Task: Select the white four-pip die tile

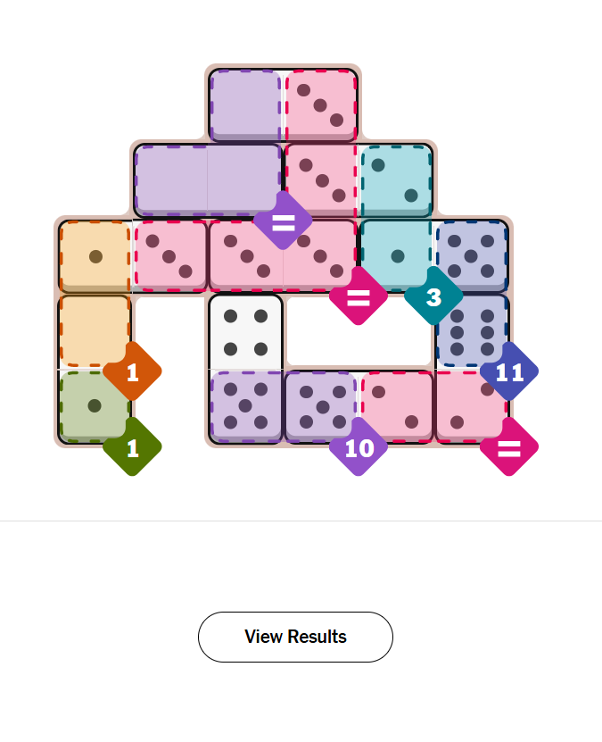Action: click(245, 332)
